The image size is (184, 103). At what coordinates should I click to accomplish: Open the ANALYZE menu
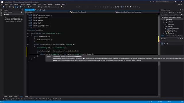pos(51,4)
